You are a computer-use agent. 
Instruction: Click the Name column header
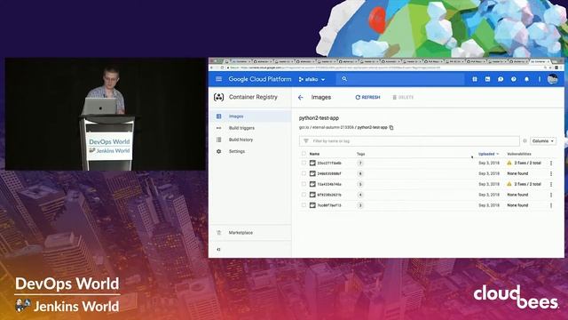tap(314, 154)
